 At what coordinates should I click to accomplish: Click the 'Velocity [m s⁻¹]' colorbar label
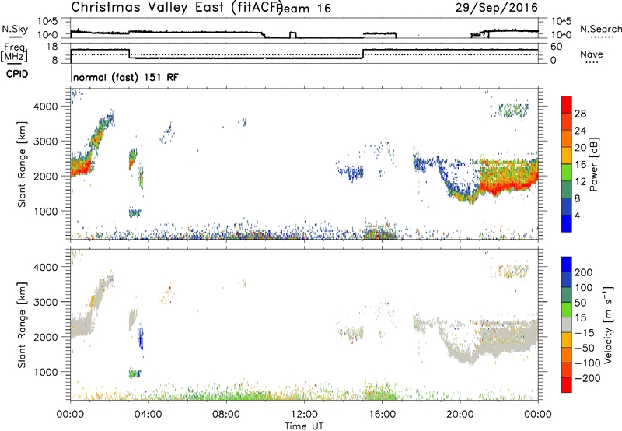click(x=608, y=324)
